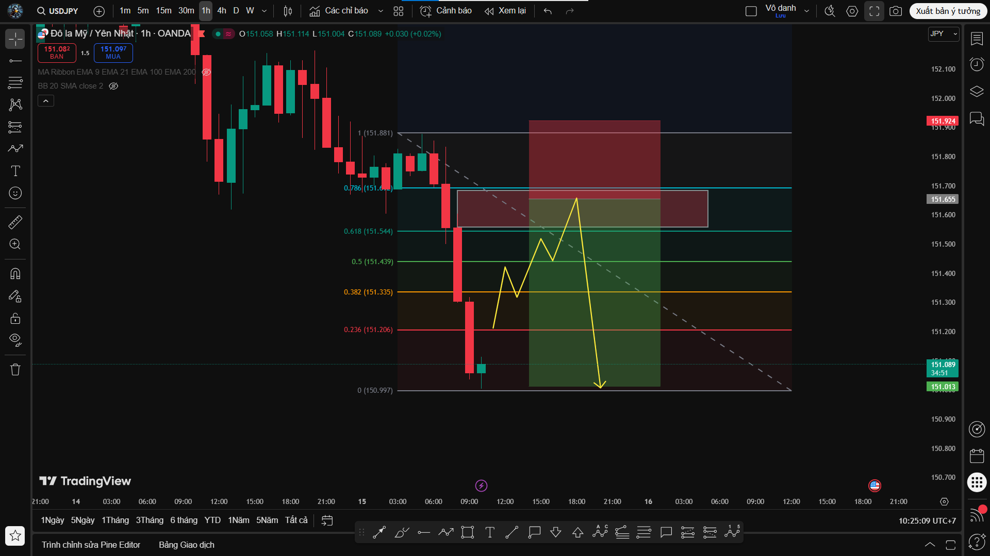990x556 pixels.
Task: Select the emoji sticker tool
Action: (x=15, y=193)
